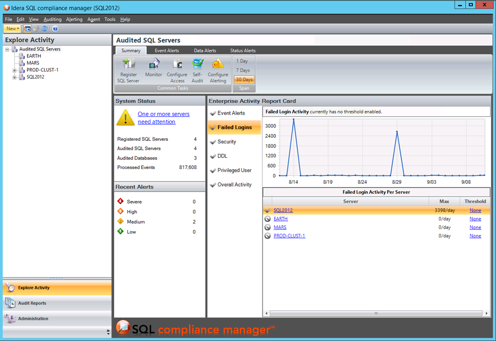The height and width of the screenshot is (341, 496).
Task: Set the span to 1 Day
Action: coord(244,61)
